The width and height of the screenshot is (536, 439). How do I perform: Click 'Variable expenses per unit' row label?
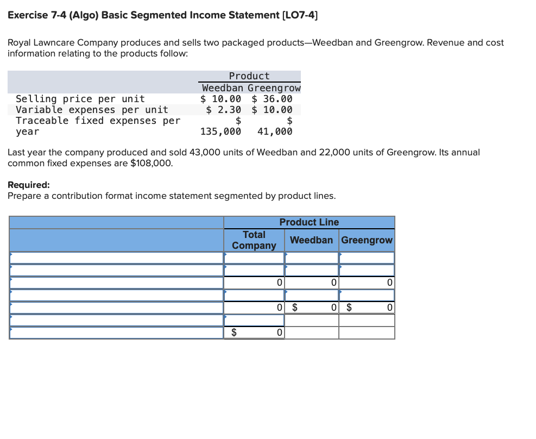coord(92,110)
